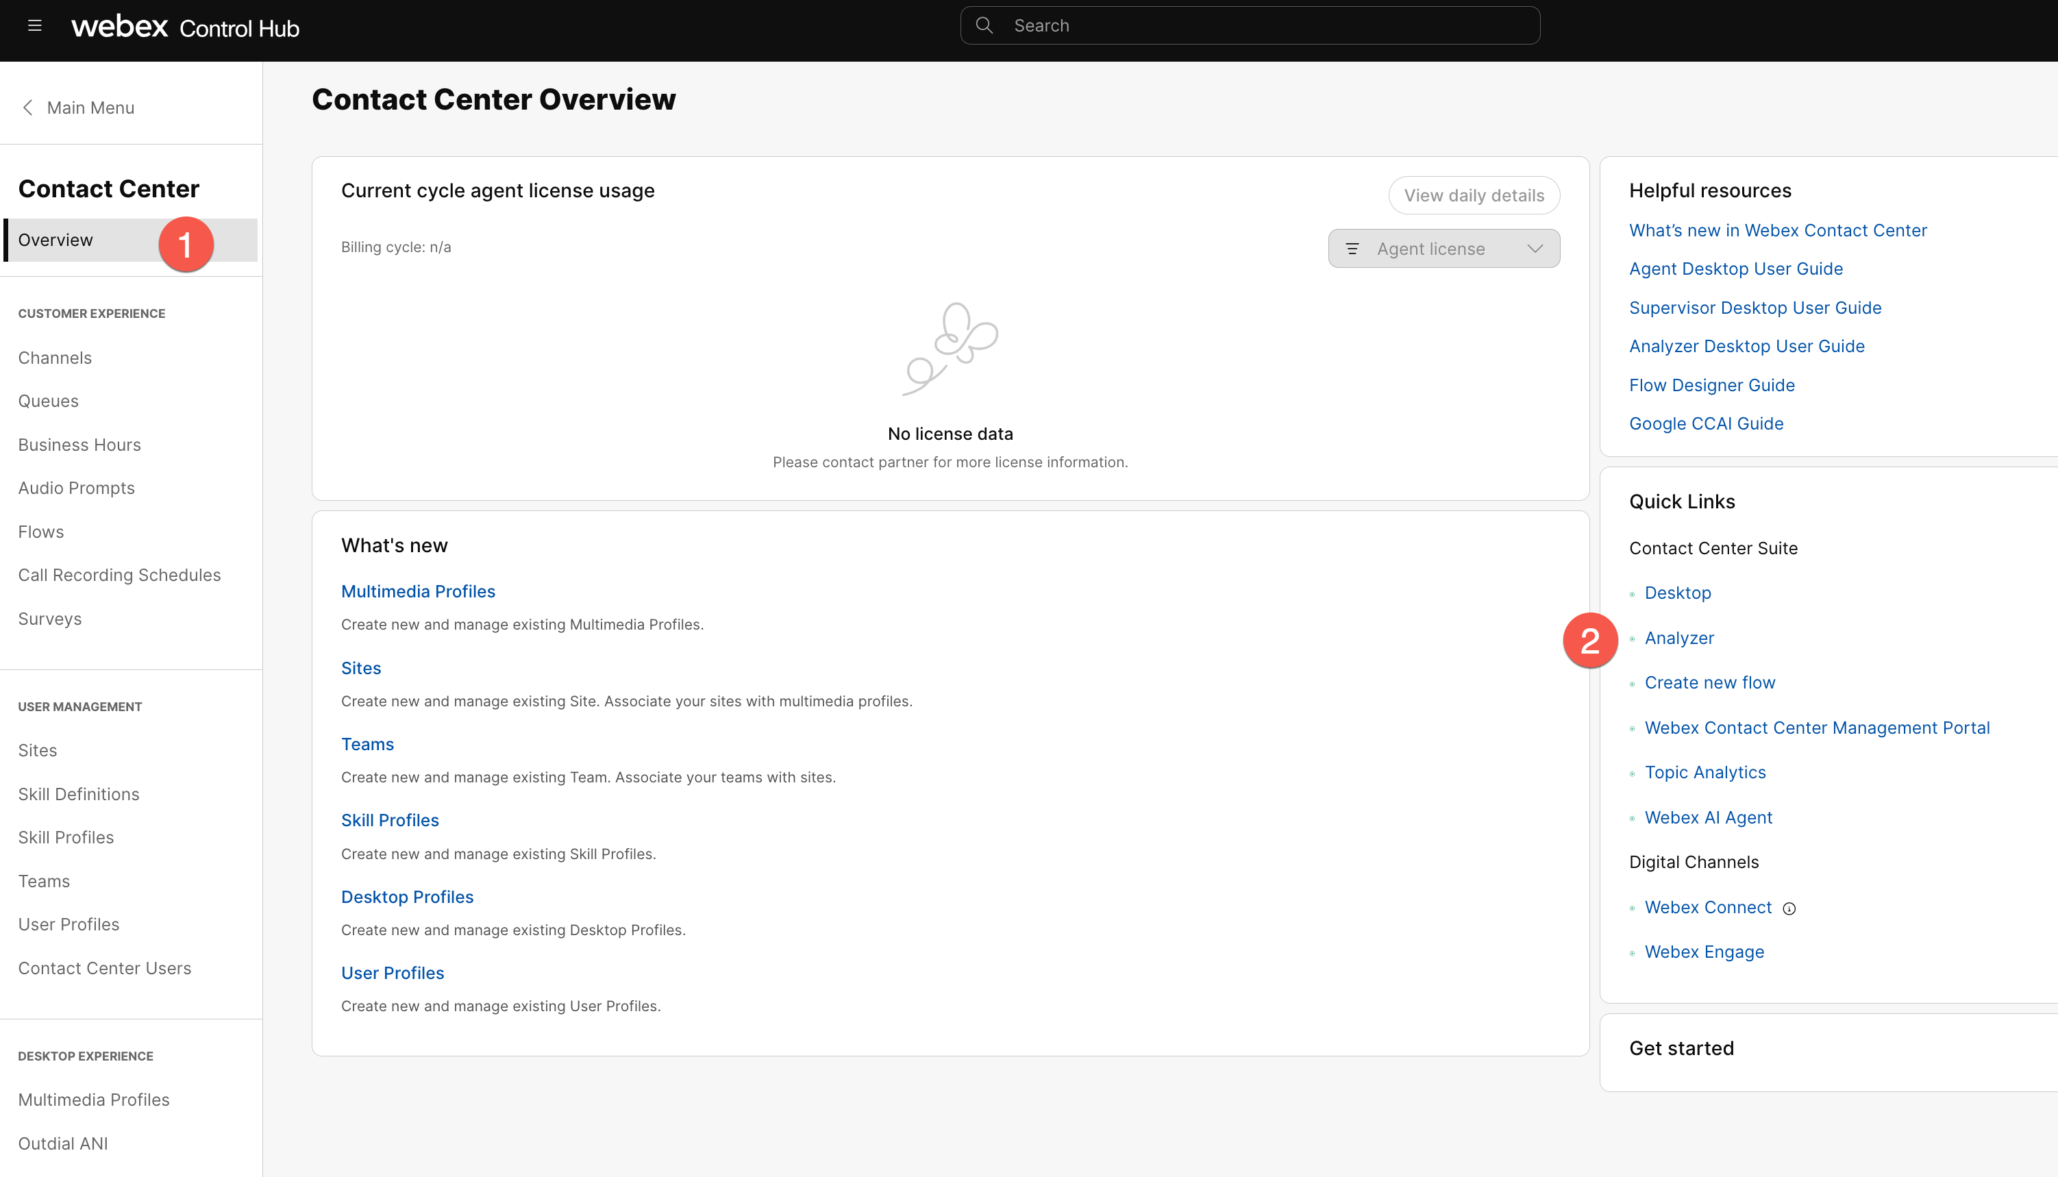Click the Multimedia Profiles link under What's new
The width and height of the screenshot is (2058, 1177).
coord(418,591)
